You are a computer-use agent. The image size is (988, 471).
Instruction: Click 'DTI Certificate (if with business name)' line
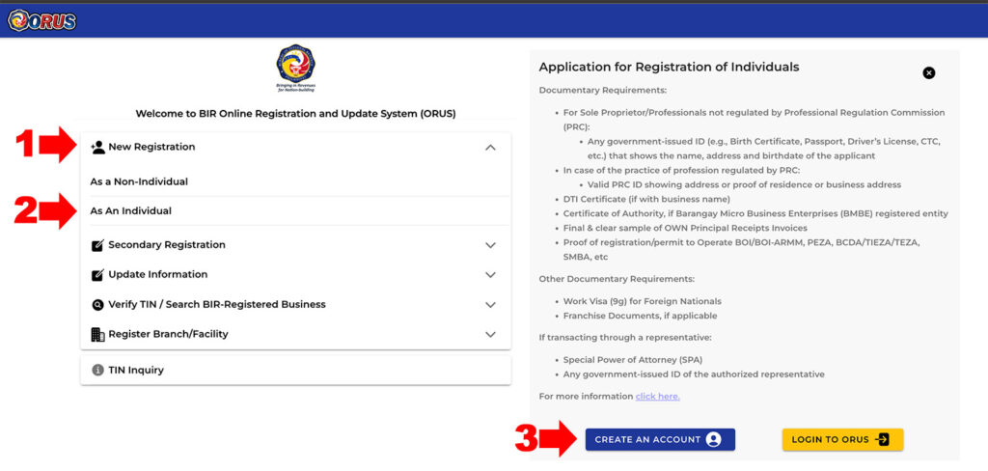pos(646,199)
